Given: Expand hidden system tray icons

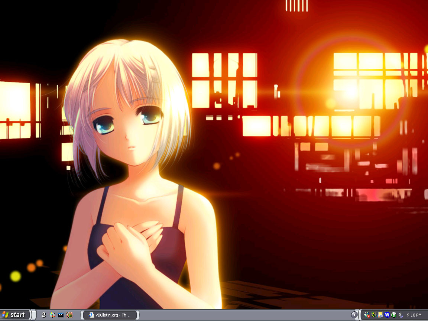Looking at the screenshot, I should (354, 315).
